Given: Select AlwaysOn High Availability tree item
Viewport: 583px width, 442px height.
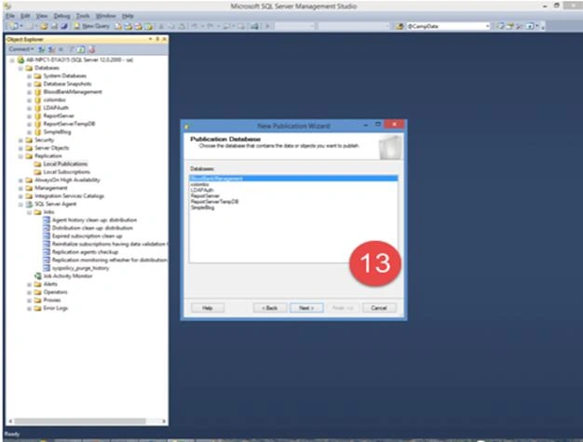Looking at the screenshot, I should [x=67, y=180].
